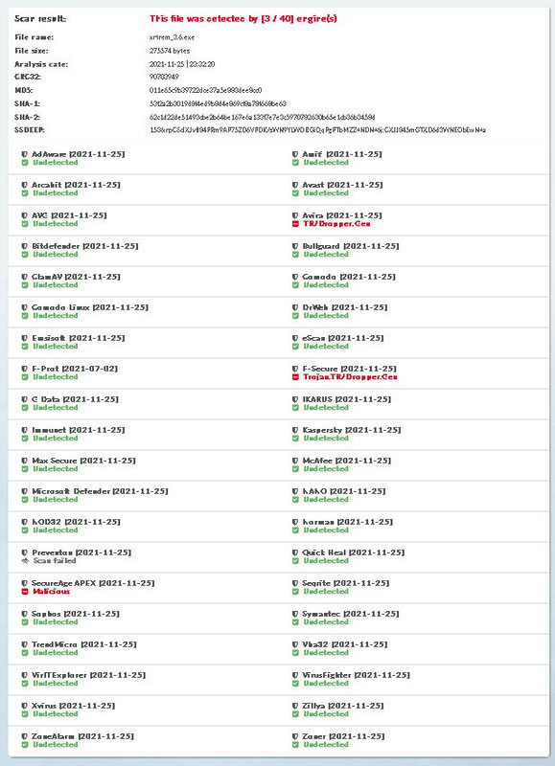The width and height of the screenshot is (555, 766).
Task: Click the Seqrite engine name
Action: (x=316, y=583)
